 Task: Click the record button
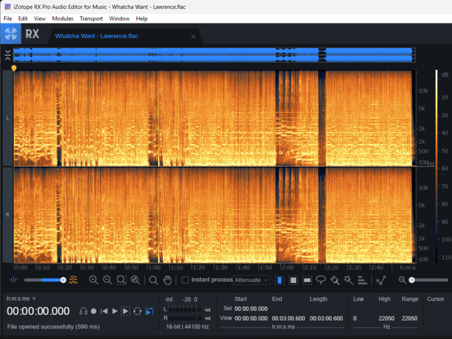pos(94,311)
